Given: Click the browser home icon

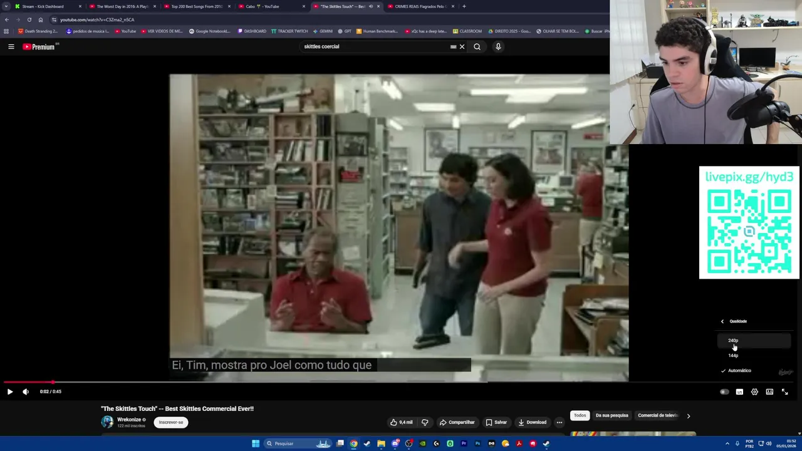Looking at the screenshot, I should [41, 19].
